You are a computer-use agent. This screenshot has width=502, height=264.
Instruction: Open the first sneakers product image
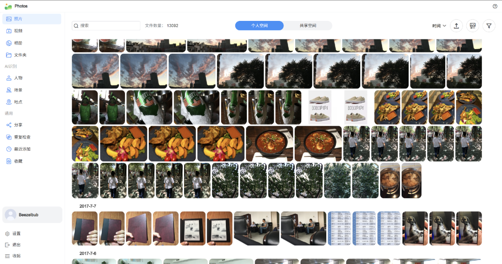tap(320, 107)
